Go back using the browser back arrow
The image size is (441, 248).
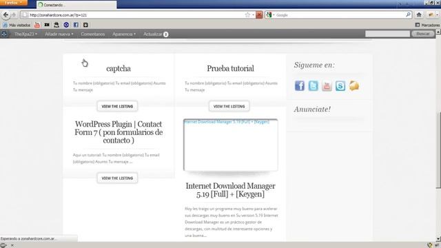click(6, 14)
